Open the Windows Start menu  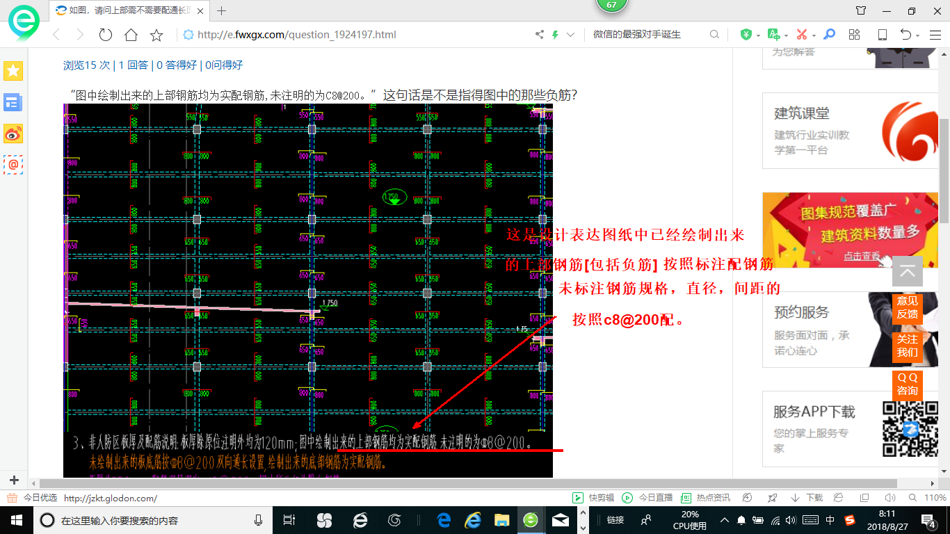[x=16, y=519]
